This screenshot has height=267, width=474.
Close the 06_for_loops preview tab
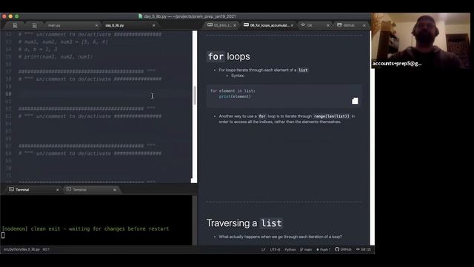[x=292, y=25]
